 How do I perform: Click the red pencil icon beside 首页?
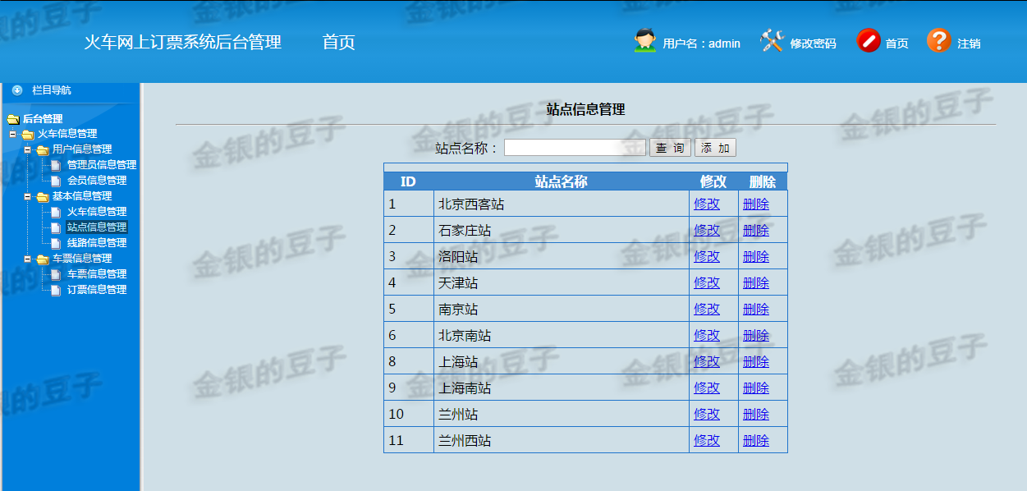(869, 39)
